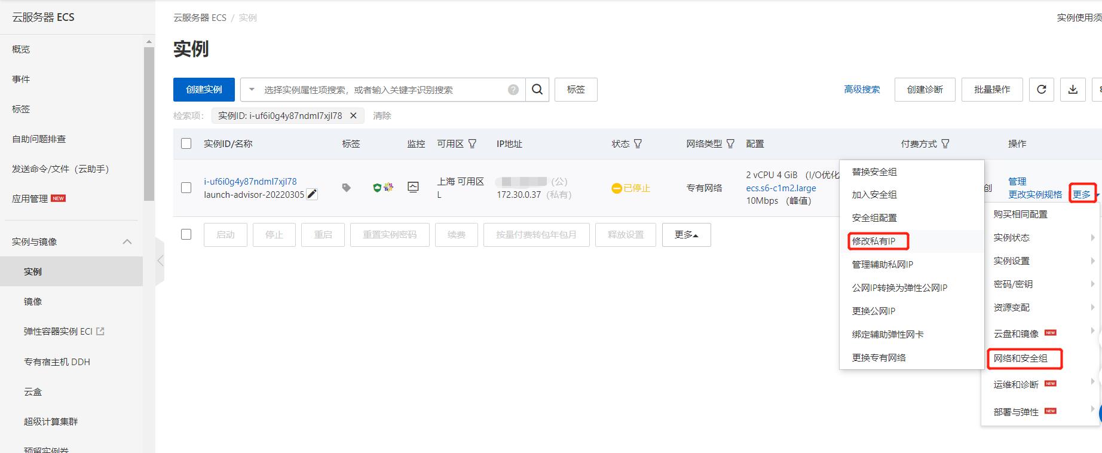Click 清除 to clear search filters
This screenshot has width=1102, height=453.
(x=382, y=116)
